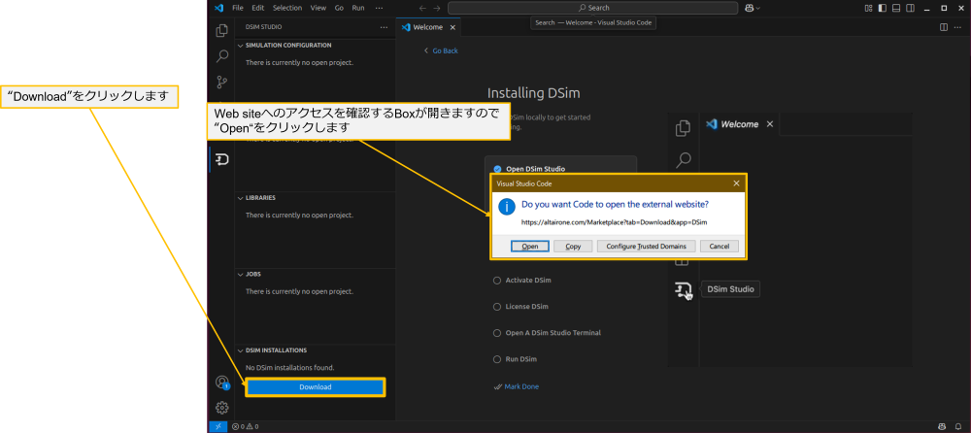Click the title bar Search field

tap(592, 8)
